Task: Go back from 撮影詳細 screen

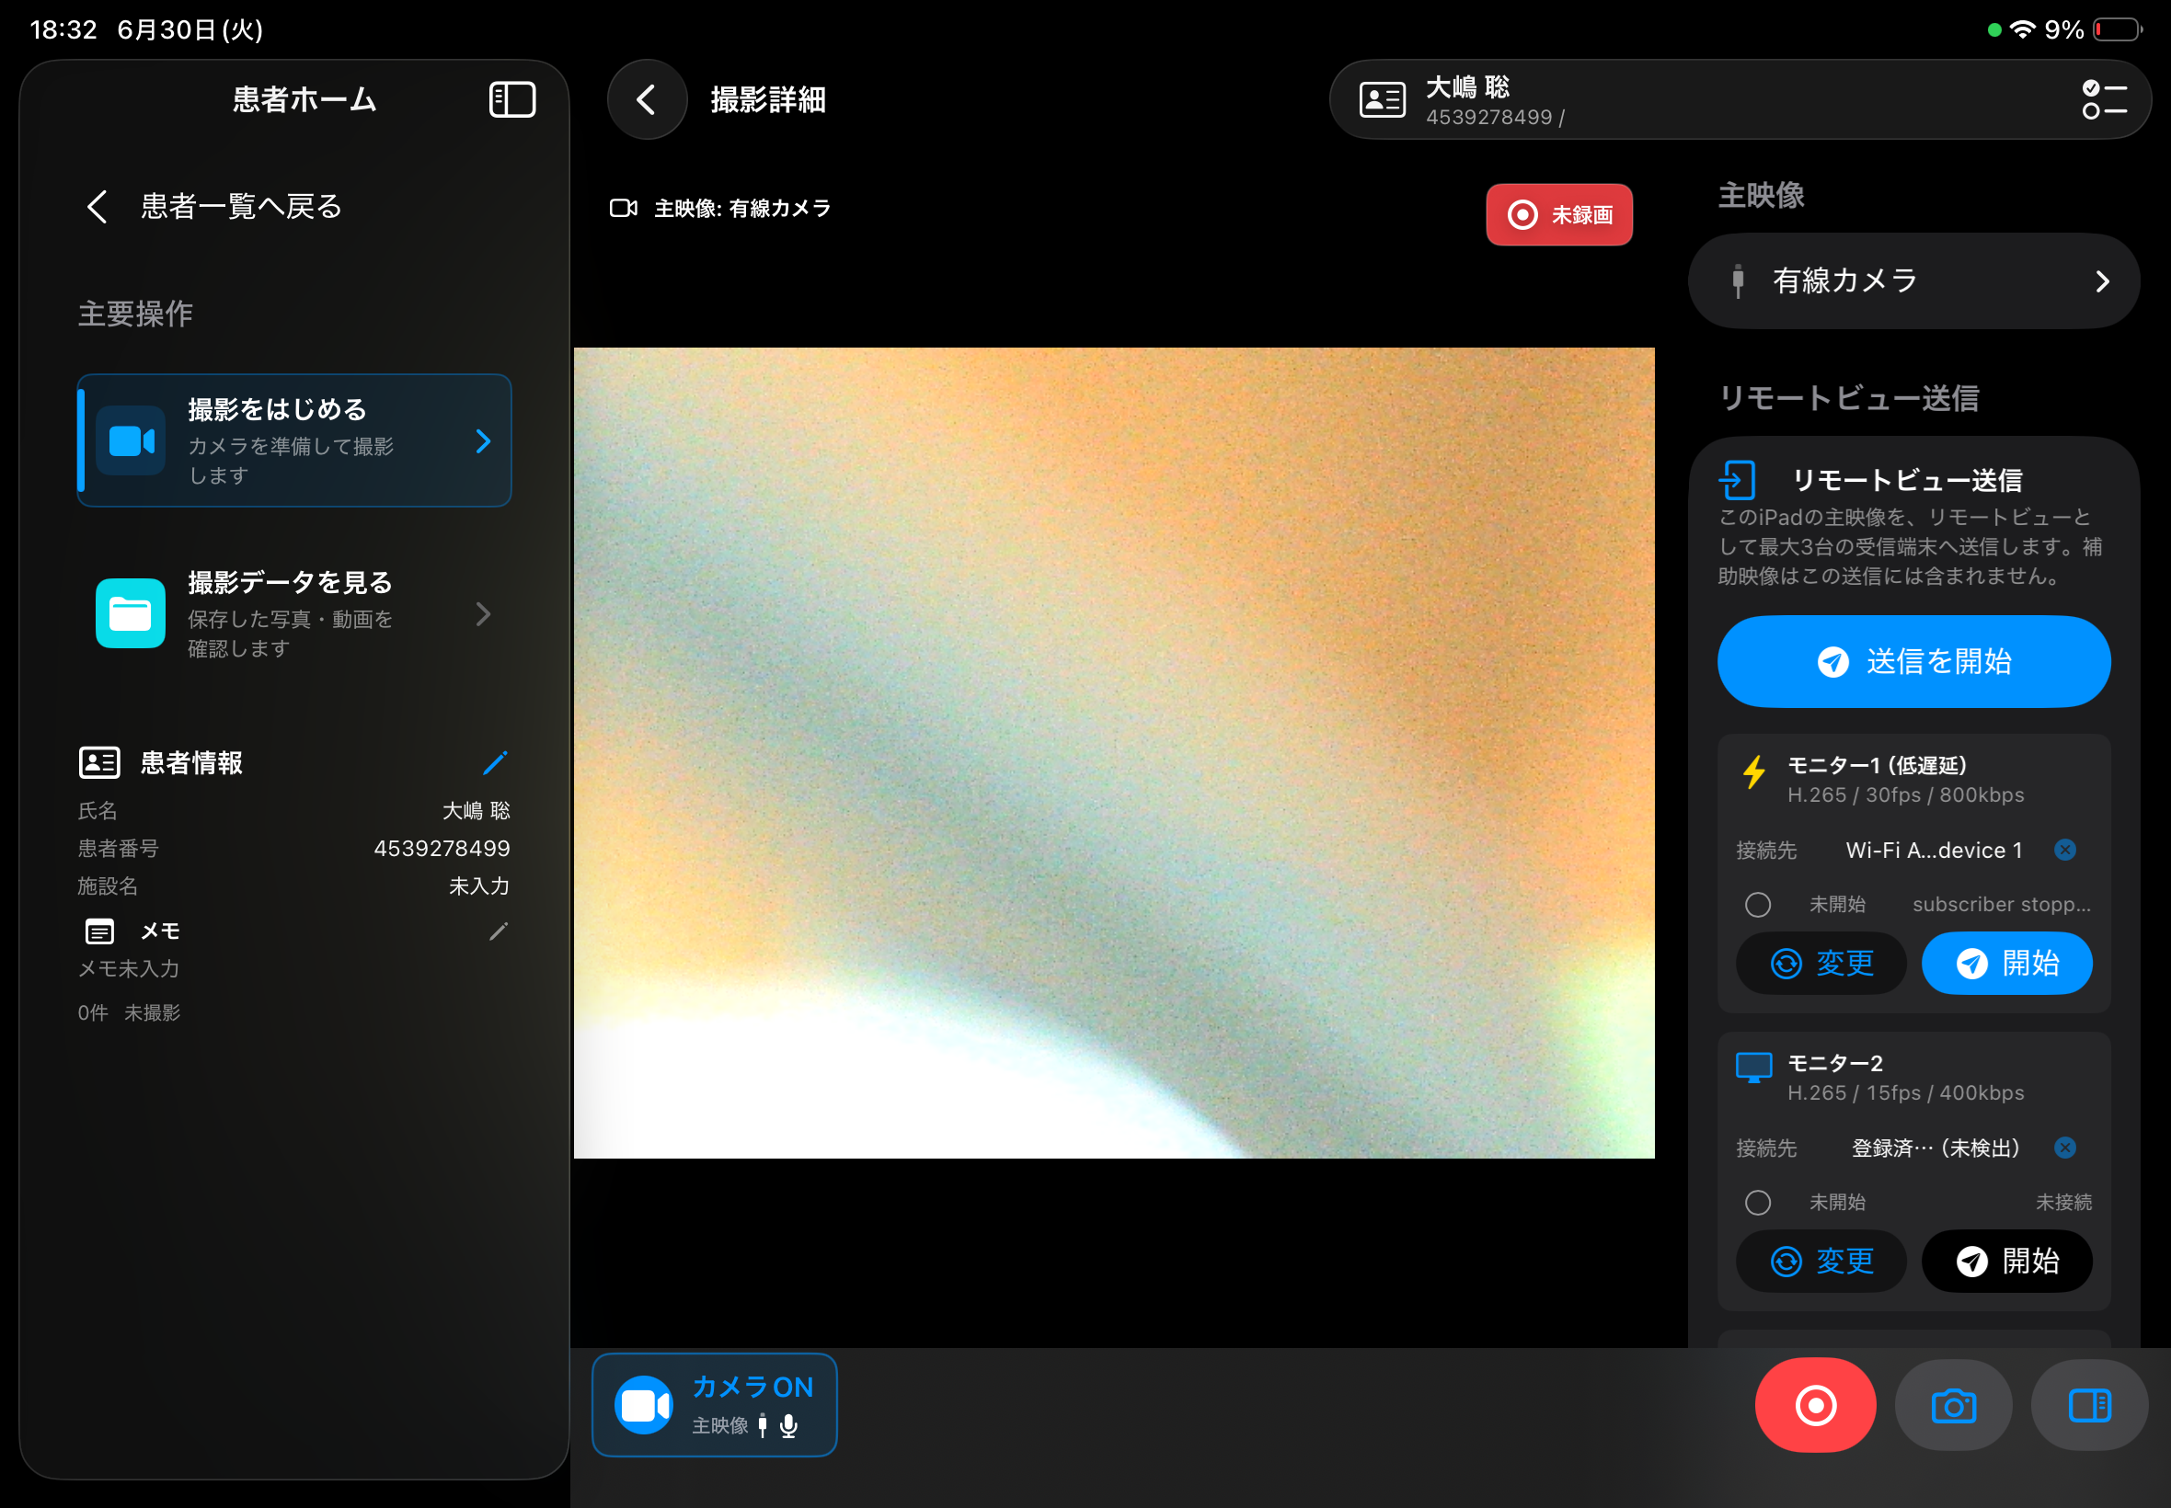Action: [647, 100]
